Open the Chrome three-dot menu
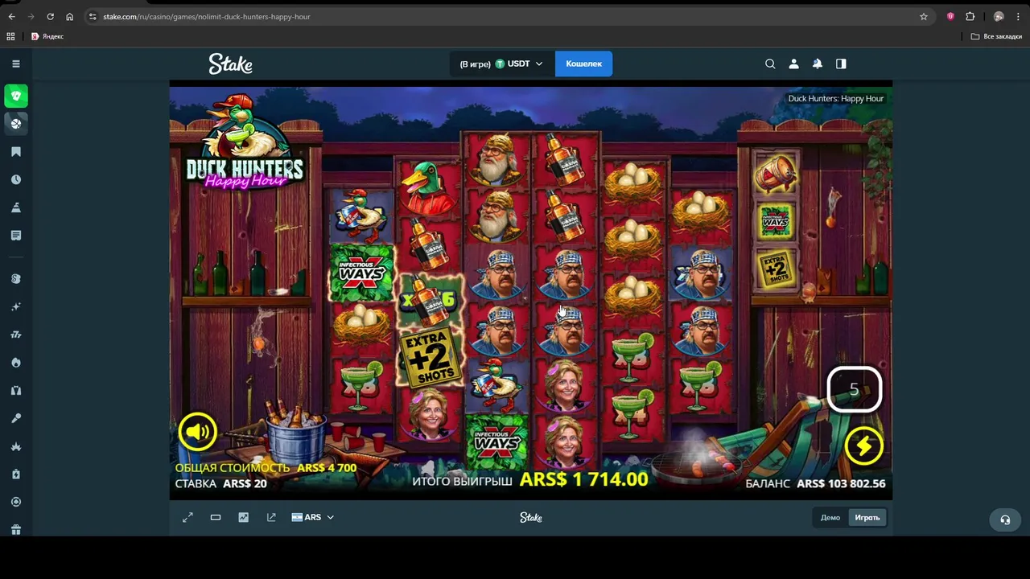The height and width of the screenshot is (579, 1030). pyautogui.click(x=1018, y=16)
